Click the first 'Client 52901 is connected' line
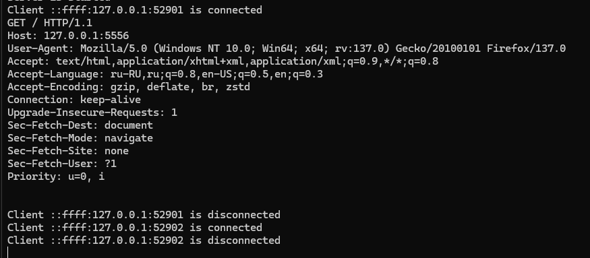Image resolution: width=590 pixels, height=258 pixels. tap(135, 10)
